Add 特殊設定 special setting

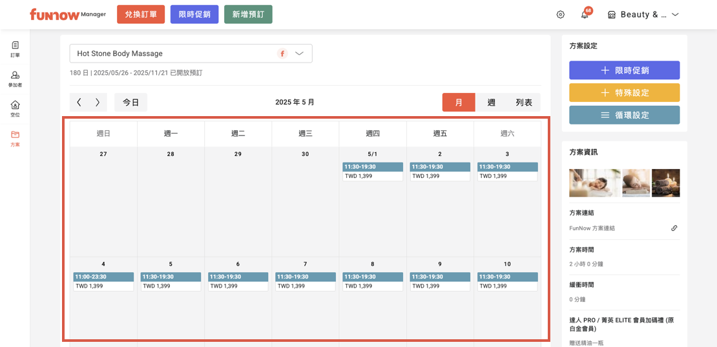pos(624,92)
